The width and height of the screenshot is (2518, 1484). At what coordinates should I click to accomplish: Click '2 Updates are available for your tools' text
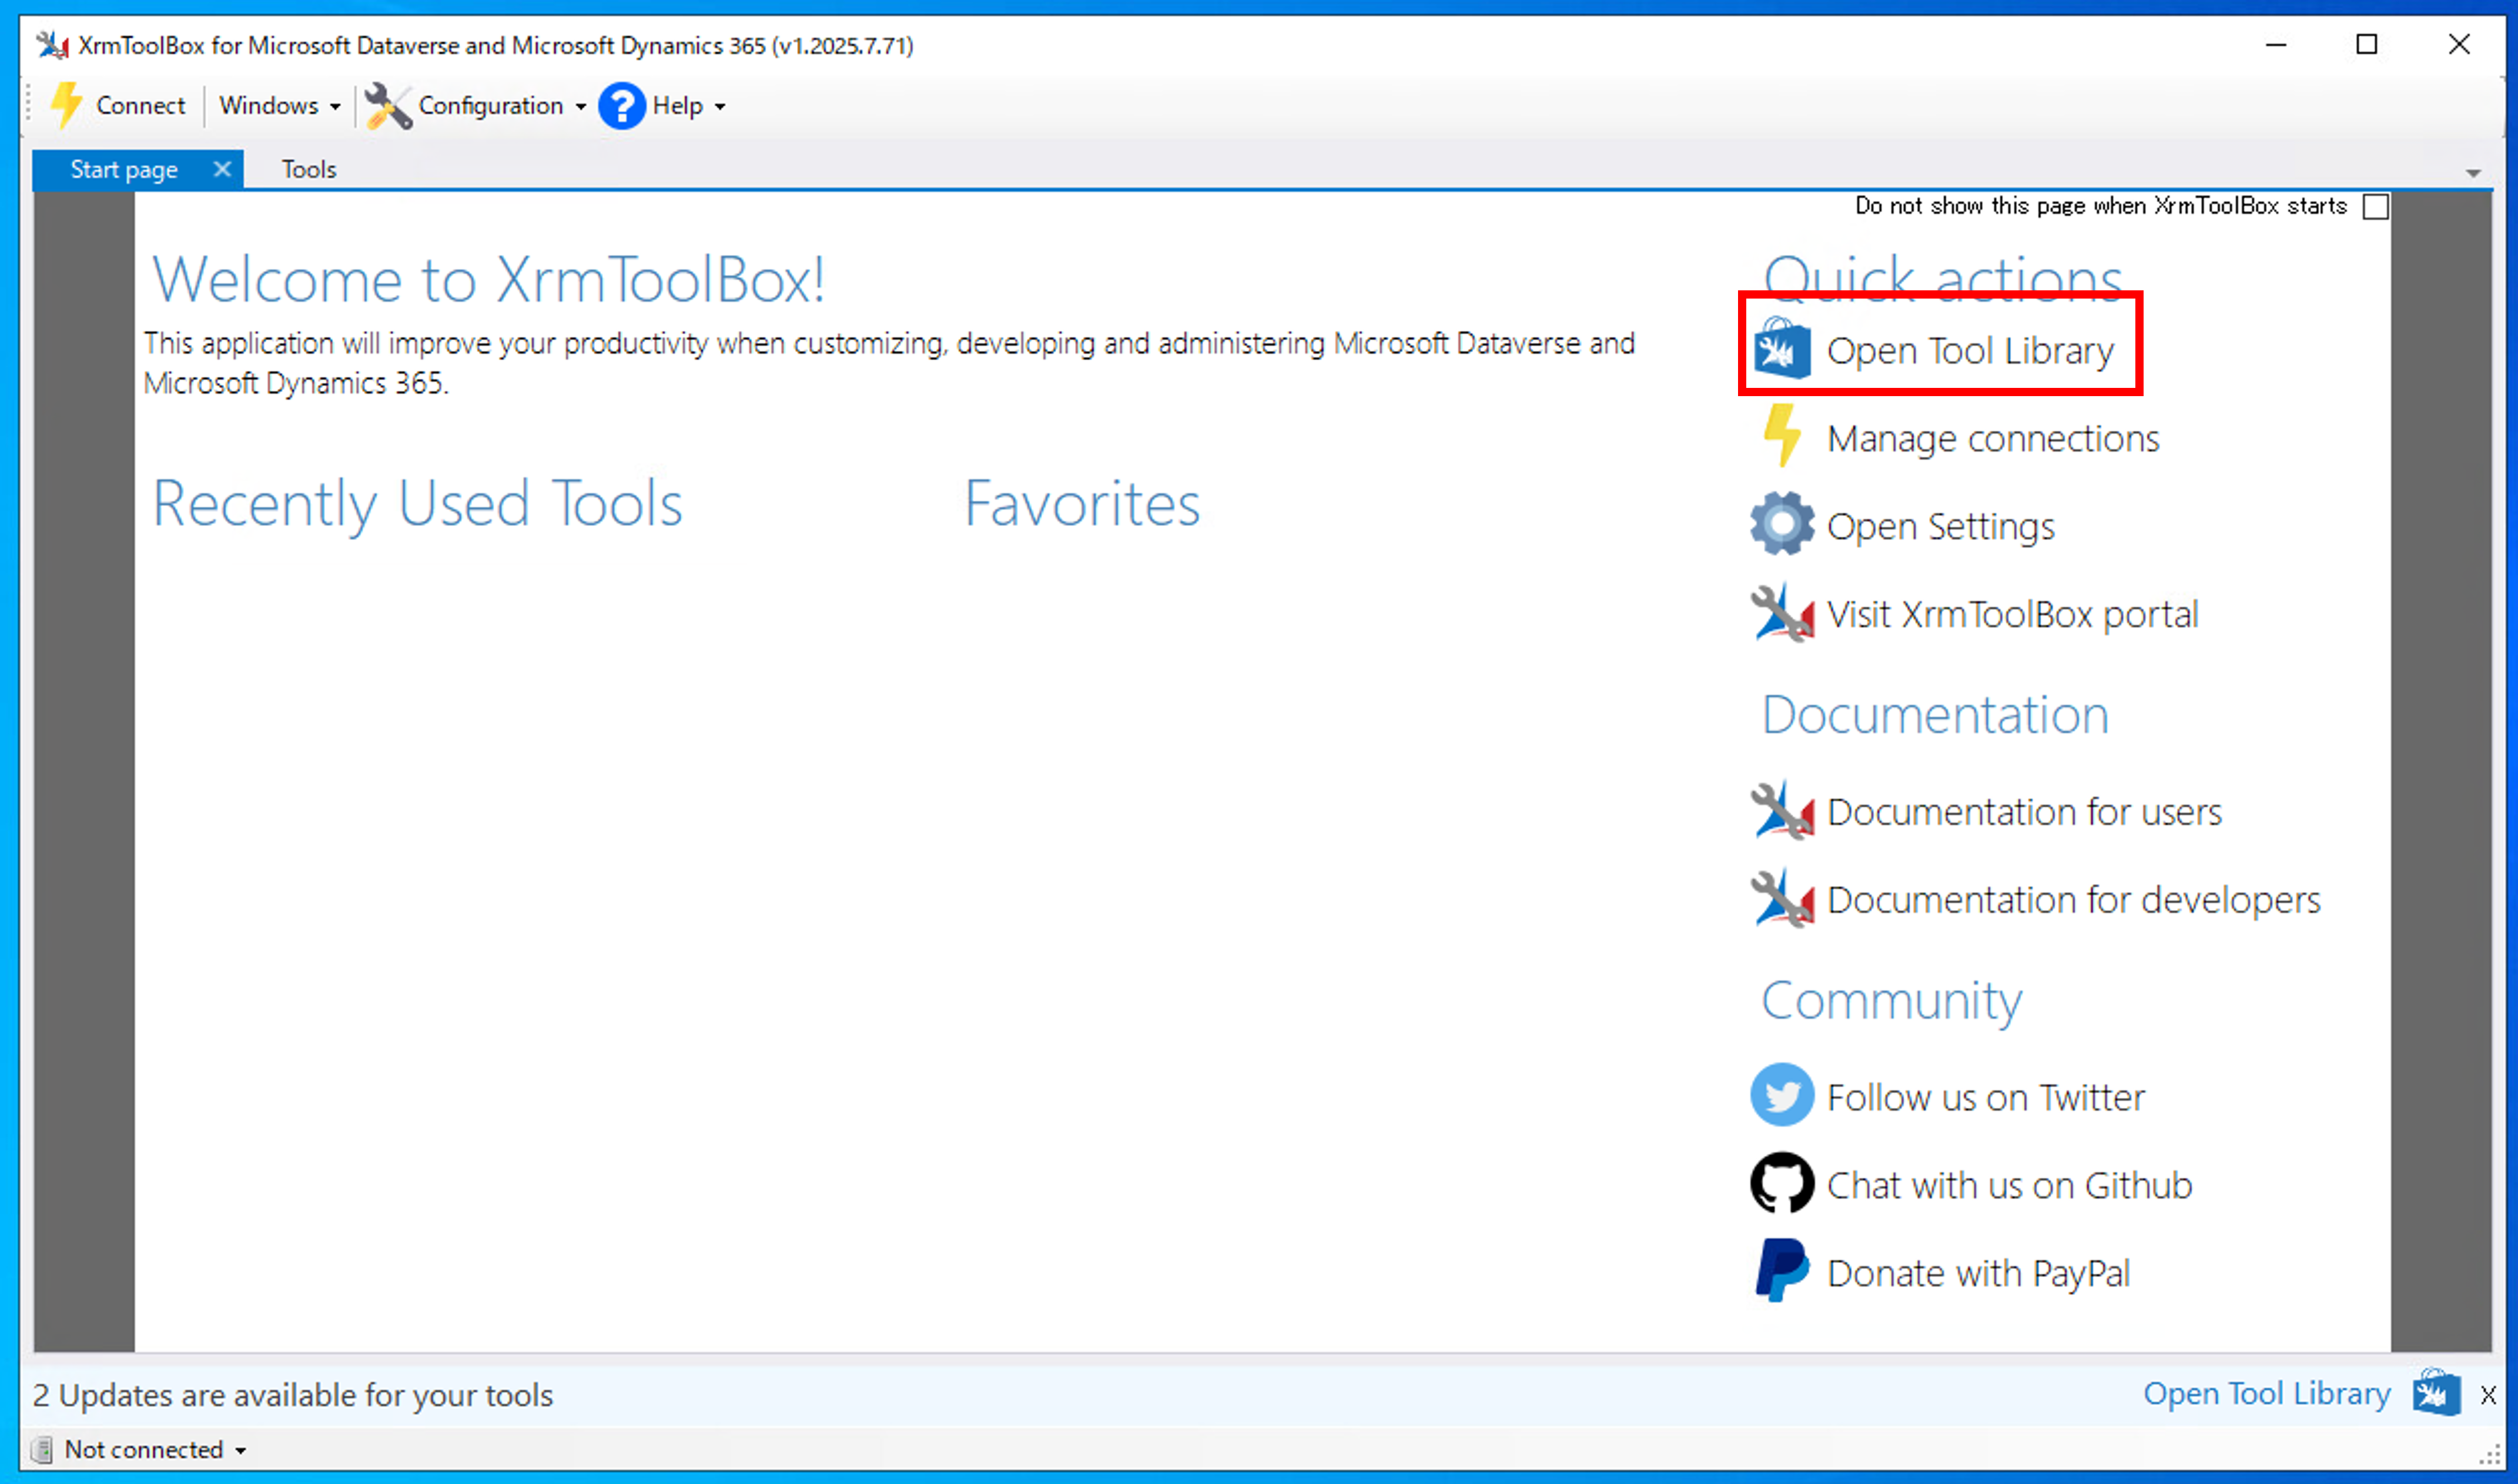[292, 1395]
